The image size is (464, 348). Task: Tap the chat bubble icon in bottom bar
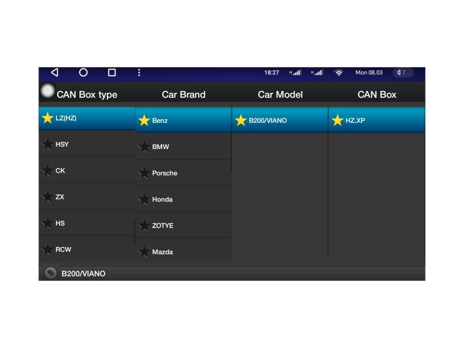(x=51, y=273)
